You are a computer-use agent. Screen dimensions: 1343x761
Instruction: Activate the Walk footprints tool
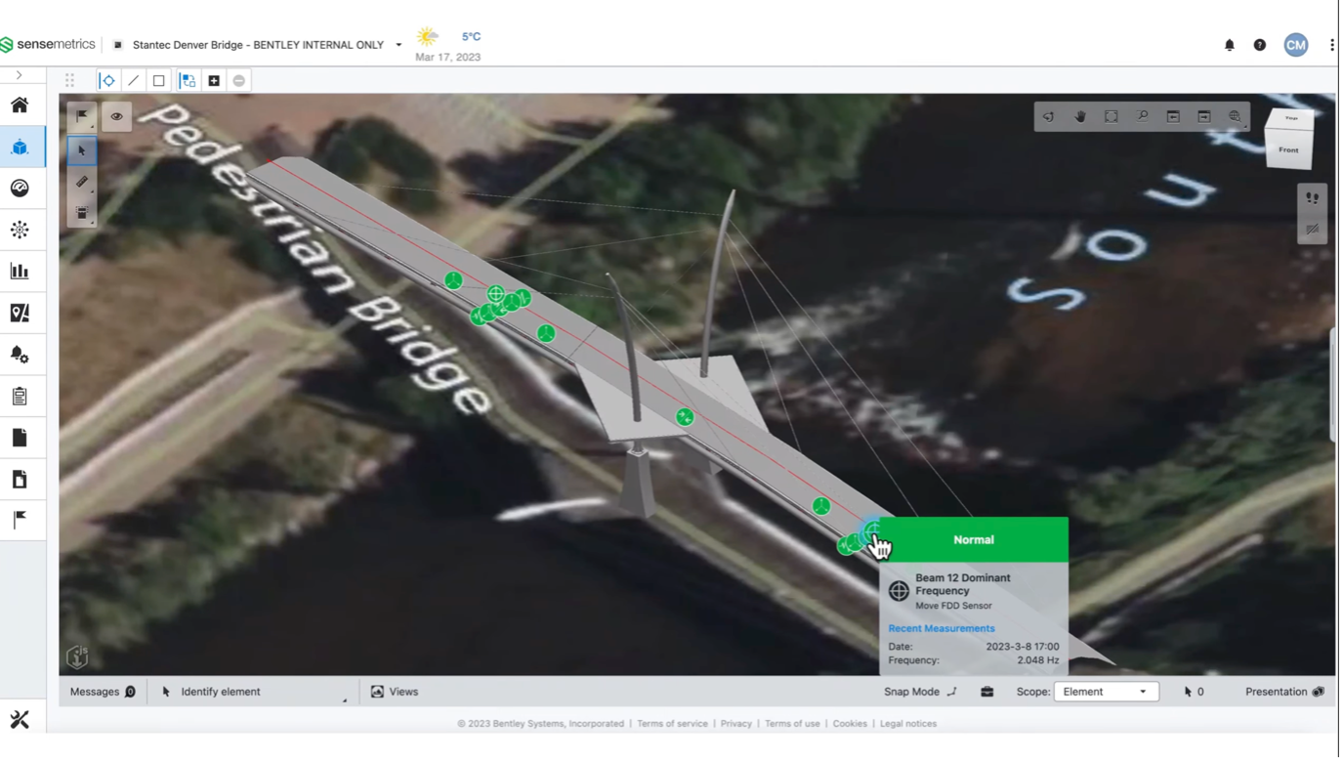pos(1312,198)
